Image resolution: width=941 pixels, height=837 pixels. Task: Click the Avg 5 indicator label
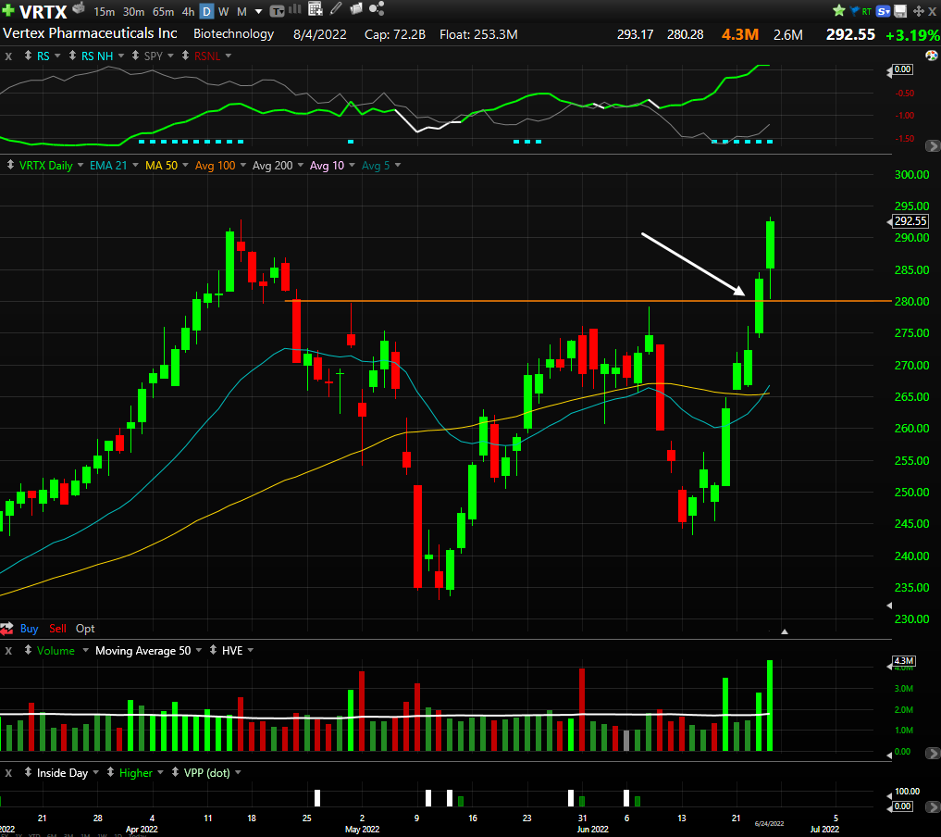376,165
